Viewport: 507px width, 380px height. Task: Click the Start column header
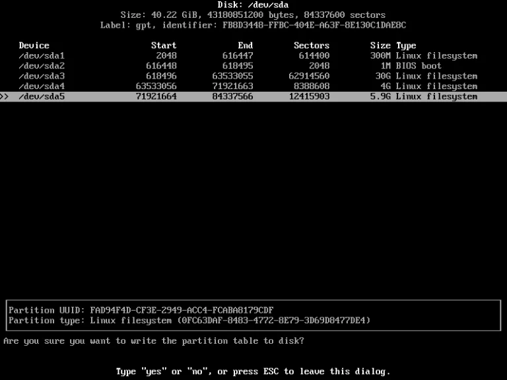[x=164, y=46]
